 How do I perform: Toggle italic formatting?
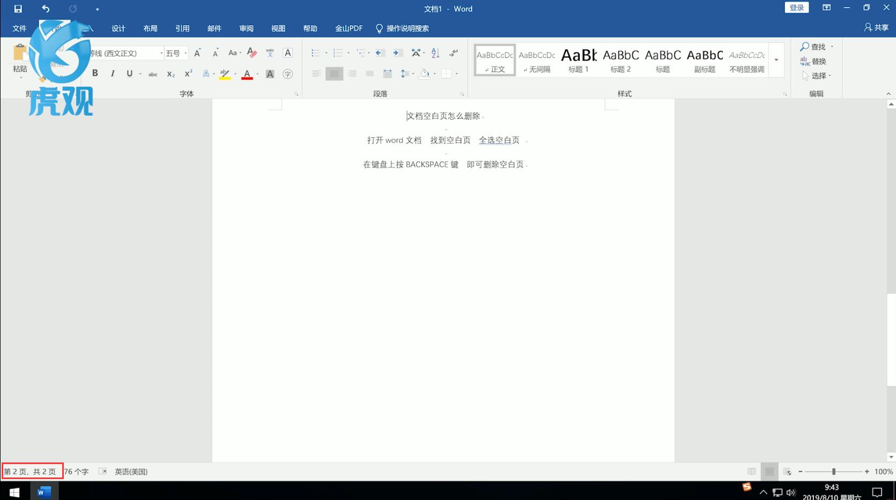(x=113, y=73)
